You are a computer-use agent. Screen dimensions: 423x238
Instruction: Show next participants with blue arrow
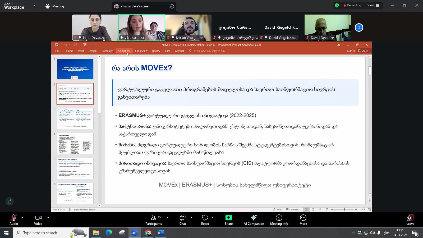pos(359,28)
